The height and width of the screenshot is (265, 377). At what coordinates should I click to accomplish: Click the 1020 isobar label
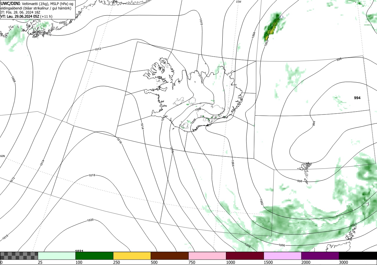[90, 220]
